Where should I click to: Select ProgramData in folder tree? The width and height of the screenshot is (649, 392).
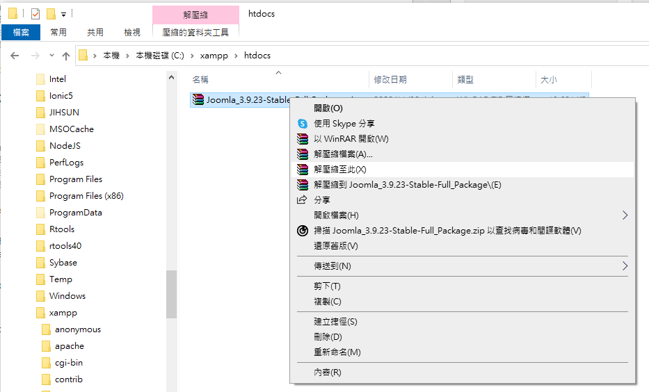(76, 213)
